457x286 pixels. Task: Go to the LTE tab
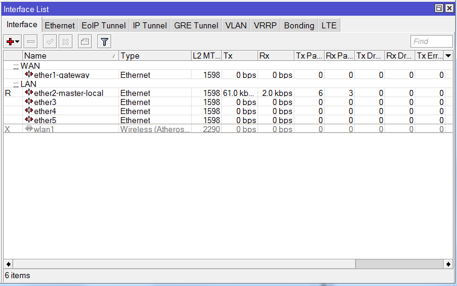point(329,25)
